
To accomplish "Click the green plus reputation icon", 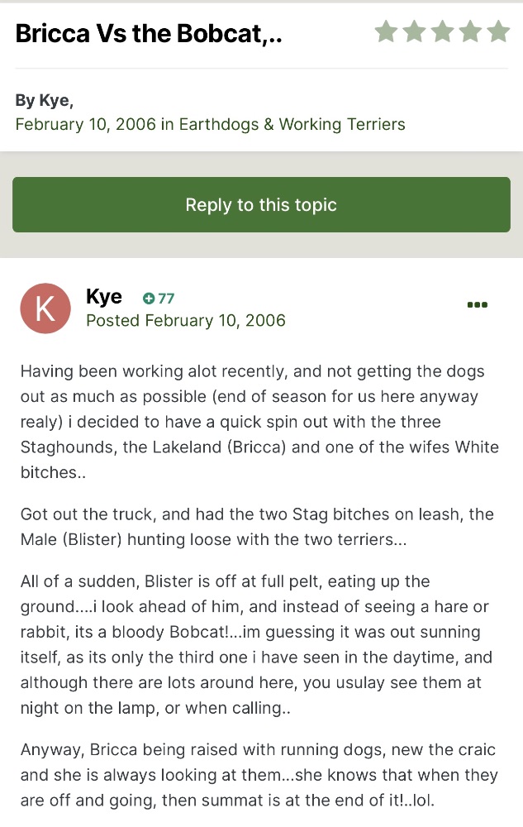I will [x=149, y=299].
